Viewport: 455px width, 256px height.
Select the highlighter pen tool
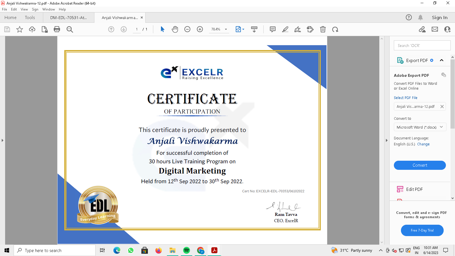coord(285,29)
